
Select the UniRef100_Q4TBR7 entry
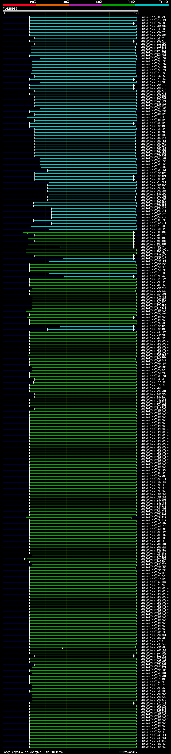[153, 356]
